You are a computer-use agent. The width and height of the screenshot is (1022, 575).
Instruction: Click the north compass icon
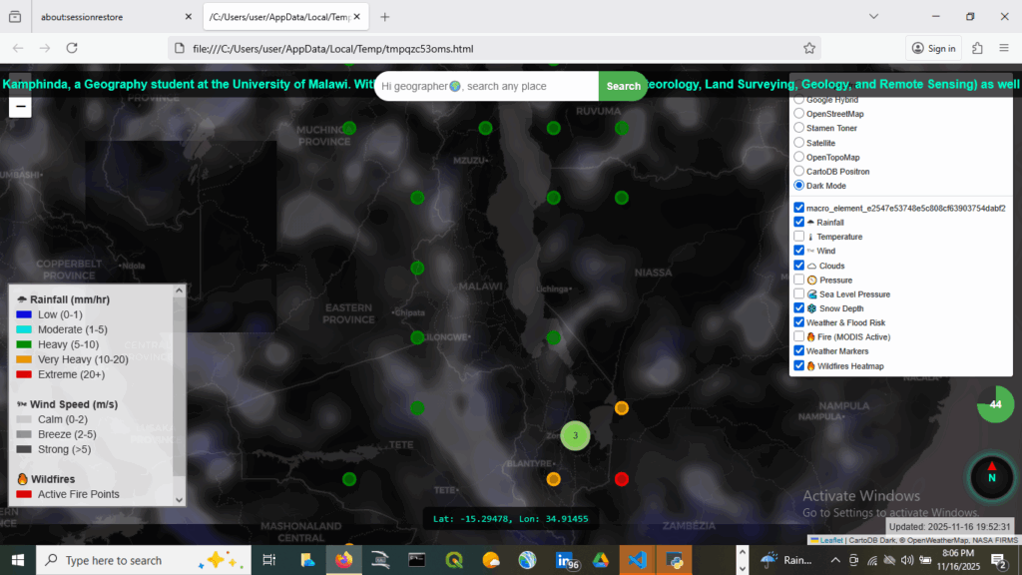(x=991, y=476)
